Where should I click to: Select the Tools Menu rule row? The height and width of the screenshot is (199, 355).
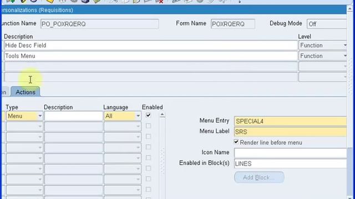pos(150,56)
